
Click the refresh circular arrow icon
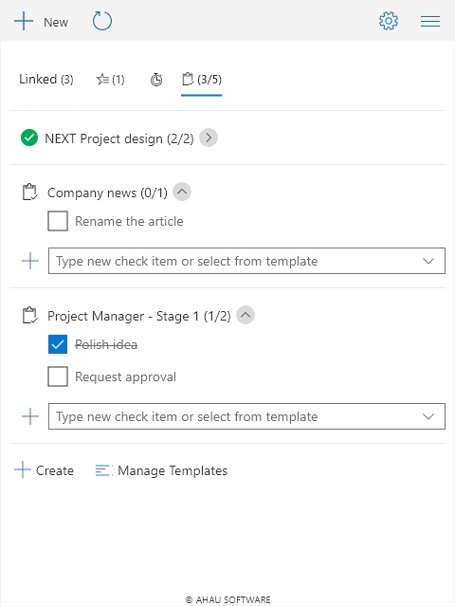pos(102,21)
